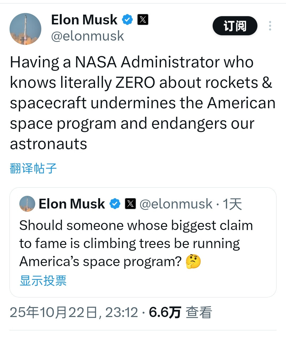
Task: Click 翻译帖子 to translate the post
Action: (x=33, y=168)
